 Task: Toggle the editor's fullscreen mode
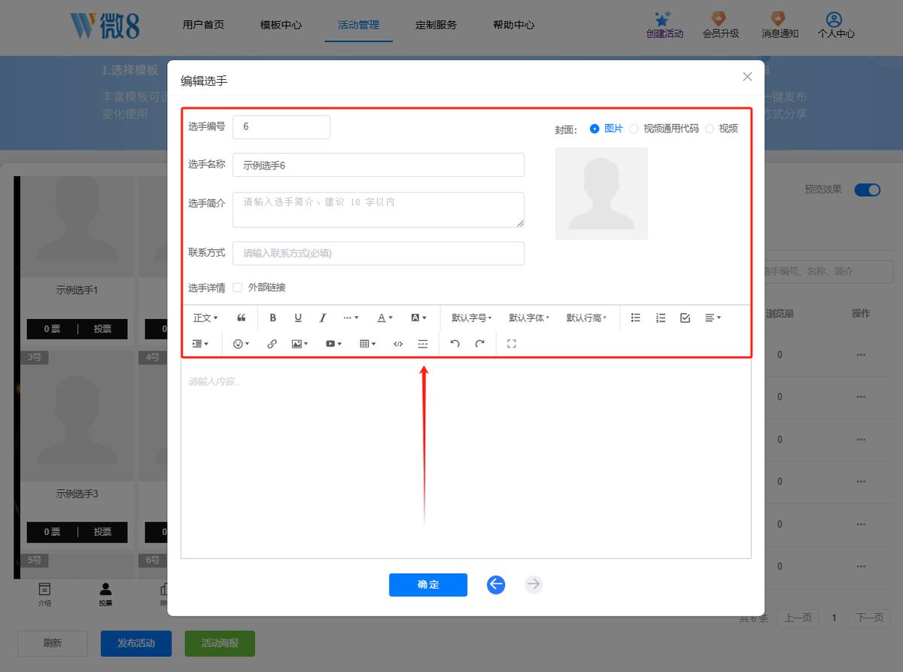coord(512,344)
